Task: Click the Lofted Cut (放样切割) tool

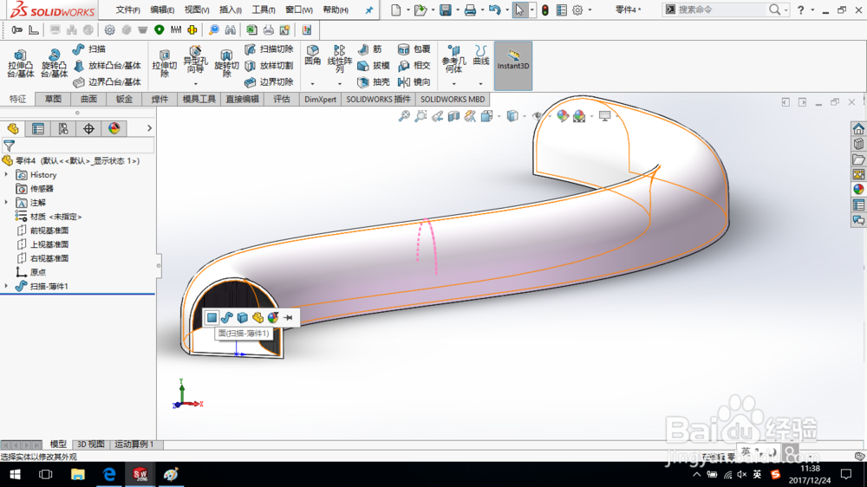Action: [270, 66]
